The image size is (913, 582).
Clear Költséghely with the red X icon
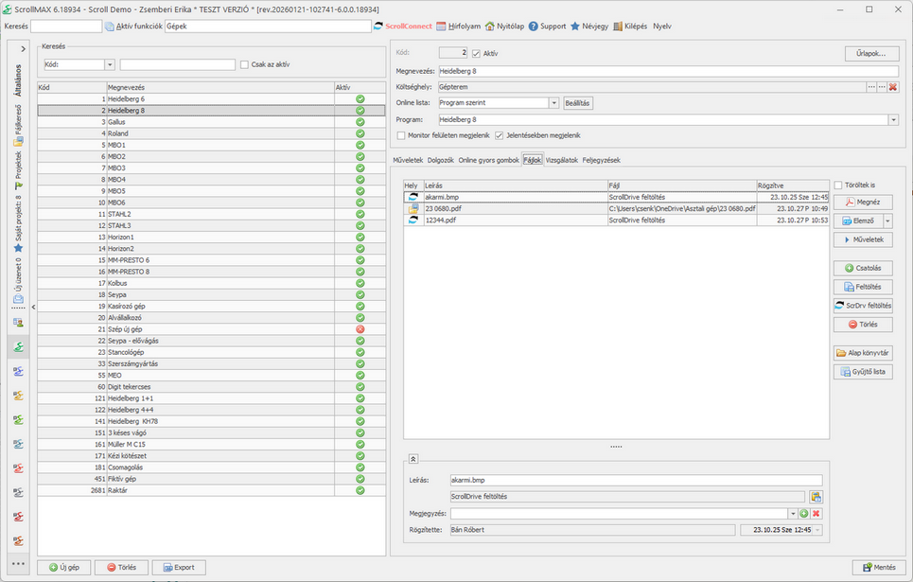(892, 87)
